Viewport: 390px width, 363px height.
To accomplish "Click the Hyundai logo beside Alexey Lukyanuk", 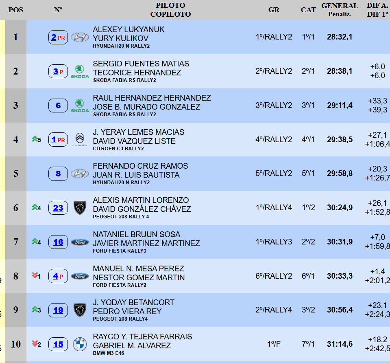I will [x=80, y=37].
